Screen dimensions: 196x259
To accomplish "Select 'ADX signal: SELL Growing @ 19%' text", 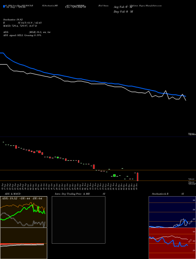I will 22,35.
